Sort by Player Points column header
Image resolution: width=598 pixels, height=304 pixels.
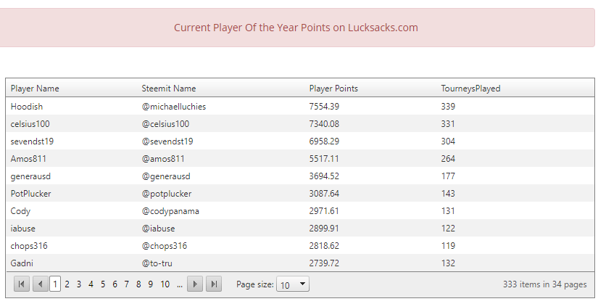pos(333,89)
